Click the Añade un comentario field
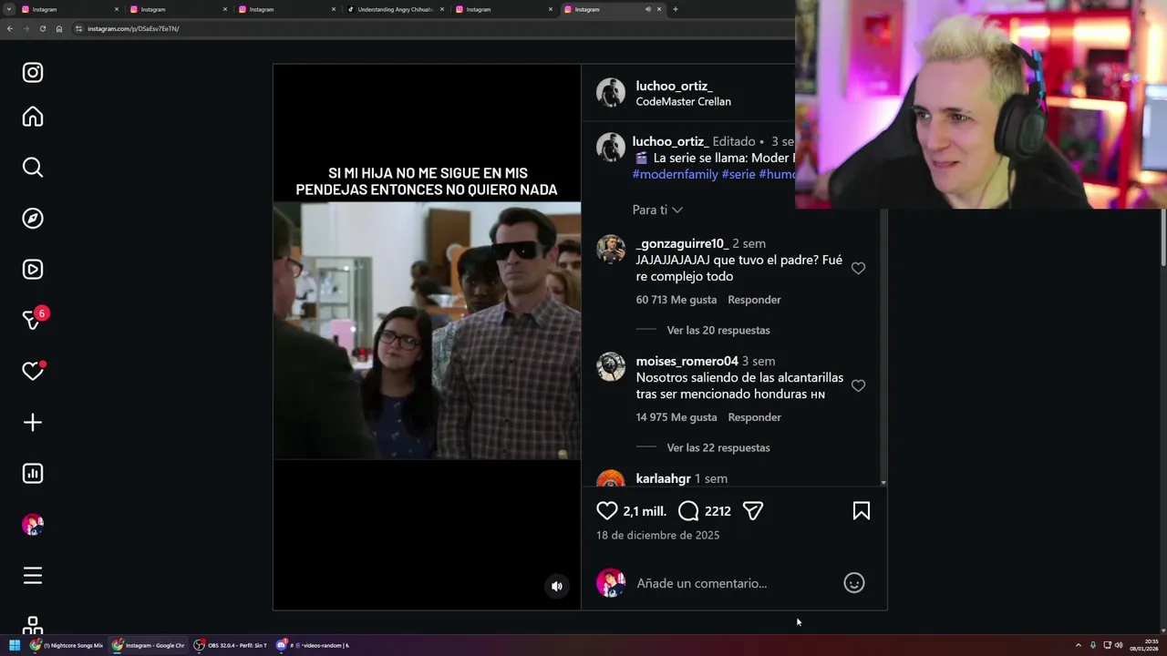Image resolution: width=1167 pixels, height=656 pixels. click(735, 583)
